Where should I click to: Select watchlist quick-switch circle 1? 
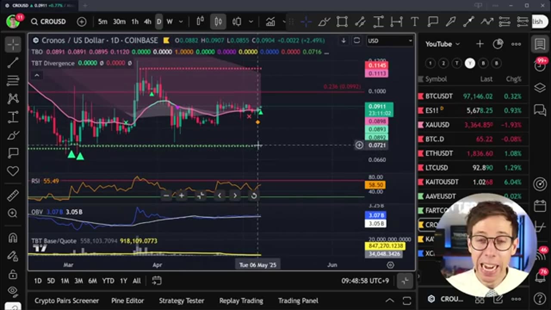[x=430, y=63]
